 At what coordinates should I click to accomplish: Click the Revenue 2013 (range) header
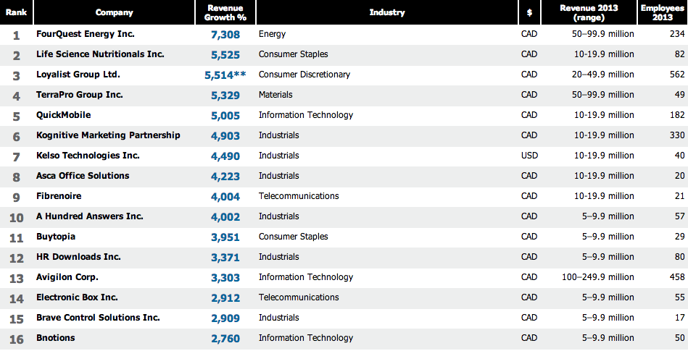(x=588, y=12)
